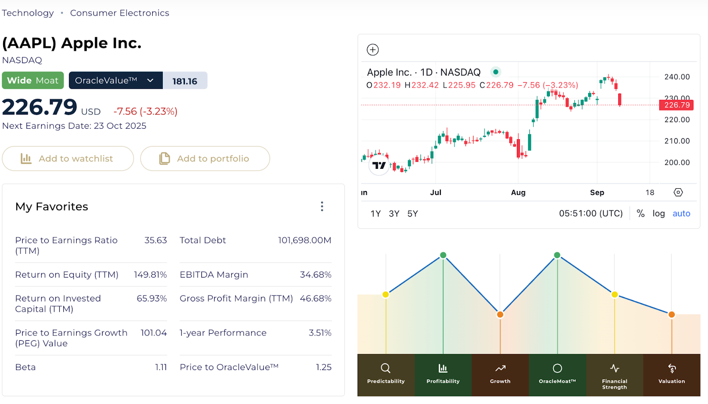Open the Financial Strength pulse icon
Viewport: 708px width, 404px height.
pyautogui.click(x=614, y=368)
